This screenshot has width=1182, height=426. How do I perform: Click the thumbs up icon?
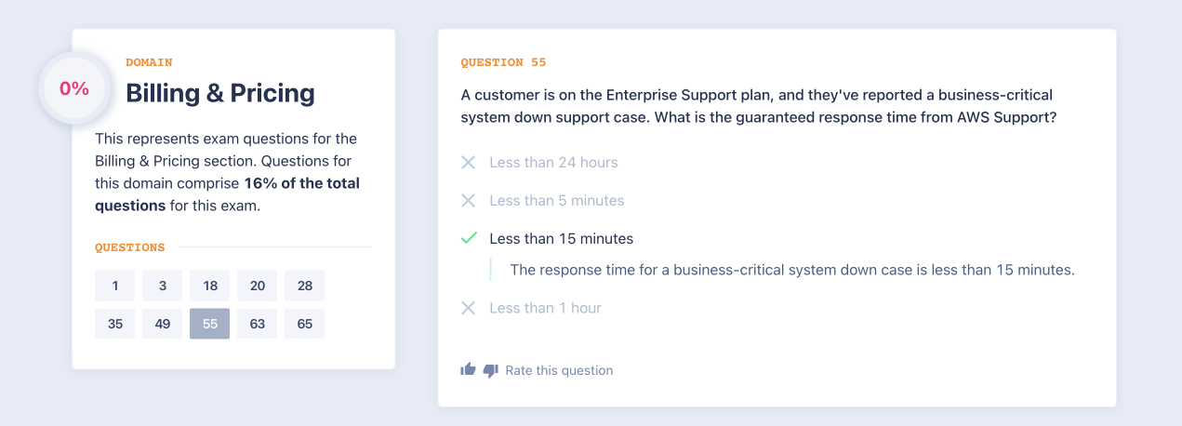[x=468, y=370]
